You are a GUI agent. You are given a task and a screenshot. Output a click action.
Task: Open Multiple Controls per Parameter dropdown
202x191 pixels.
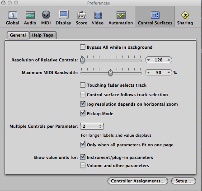click(x=92, y=126)
